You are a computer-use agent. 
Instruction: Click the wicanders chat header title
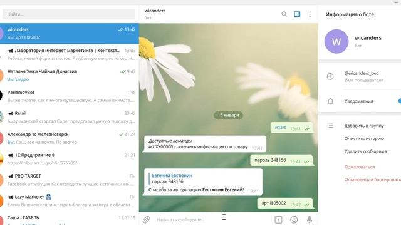(155, 11)
